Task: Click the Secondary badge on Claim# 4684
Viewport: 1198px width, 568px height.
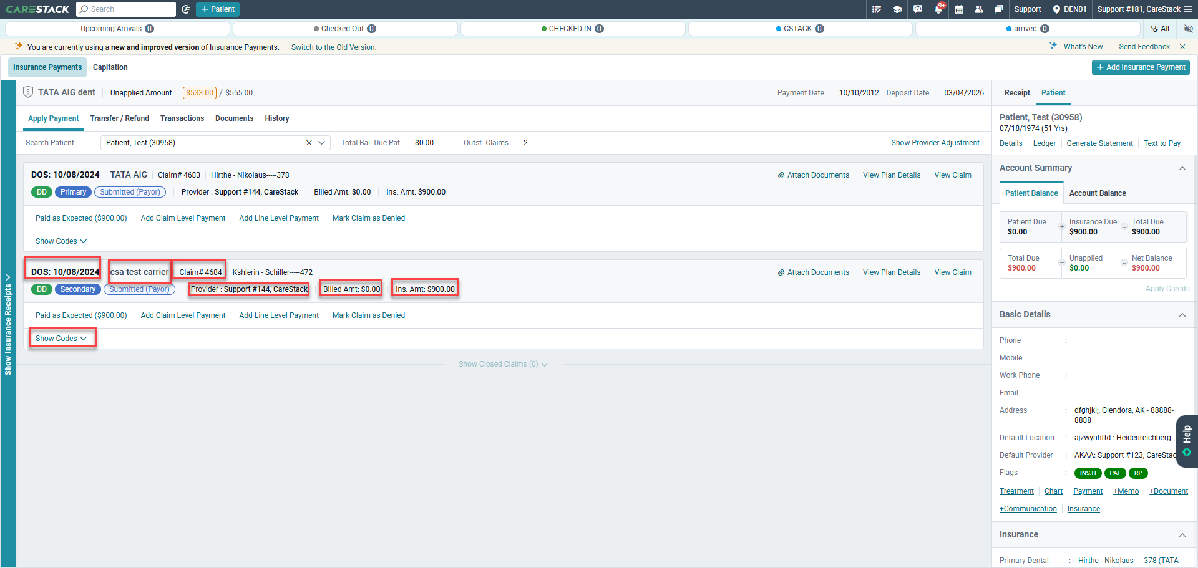Action: tap(78, 289)
